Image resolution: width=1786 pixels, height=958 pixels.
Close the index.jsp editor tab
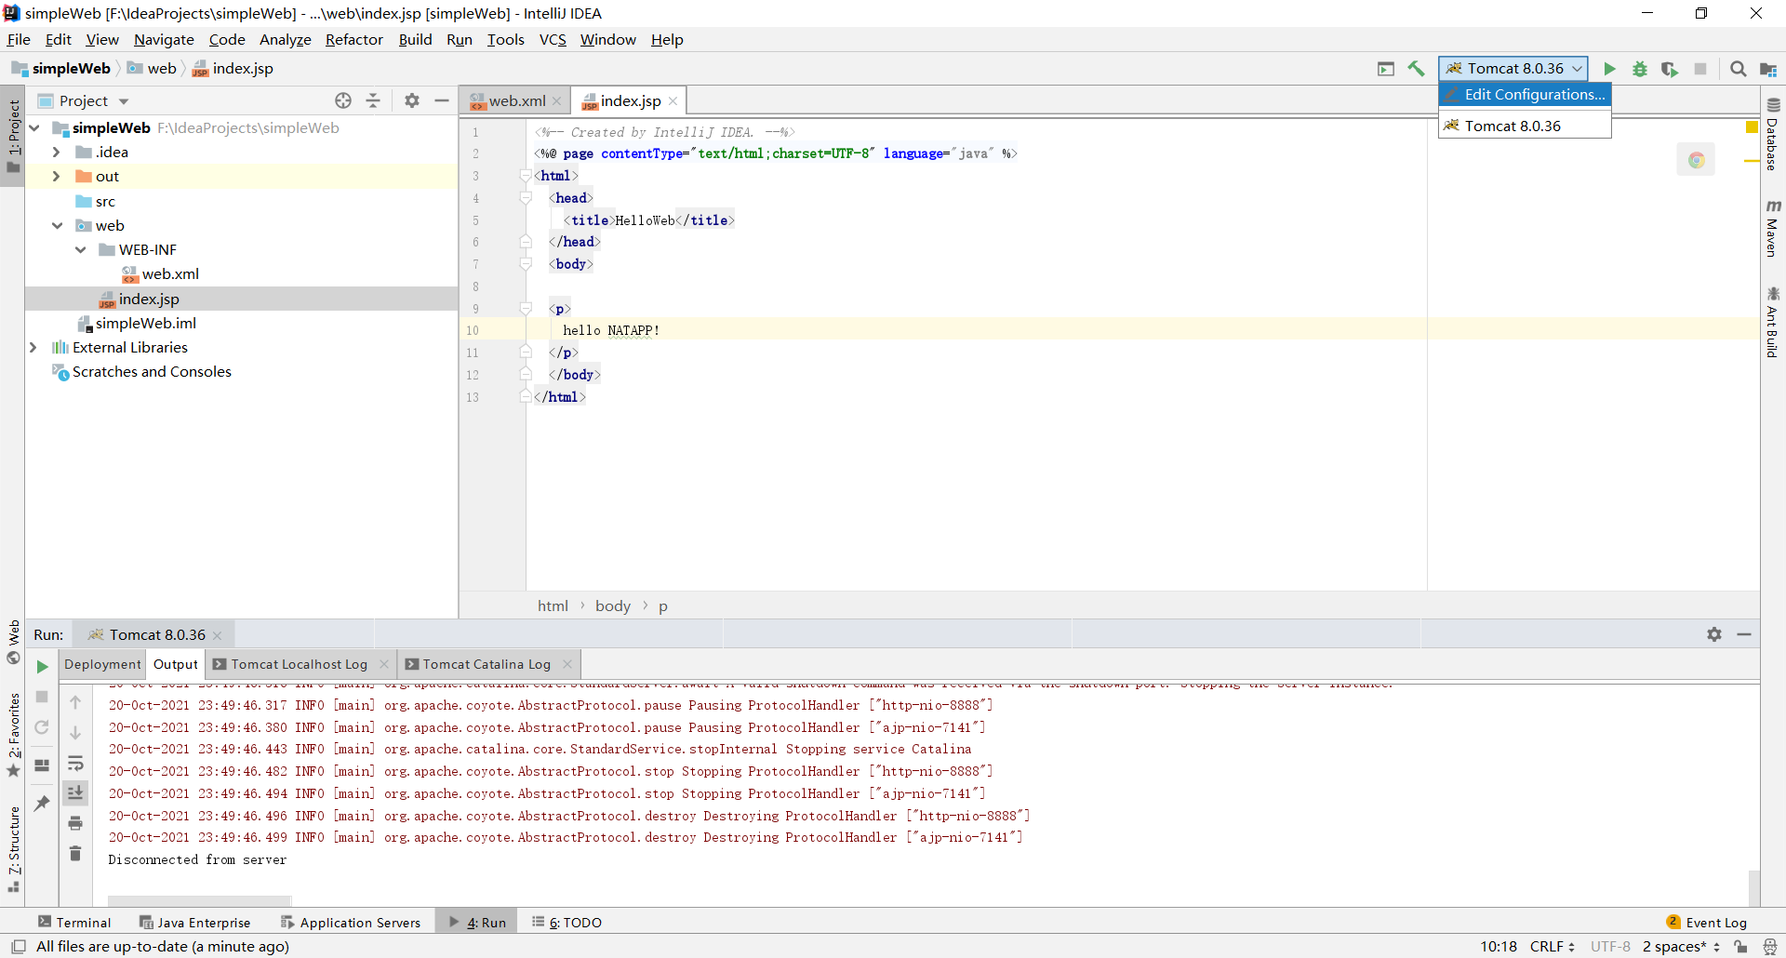[x=673, y=100]
